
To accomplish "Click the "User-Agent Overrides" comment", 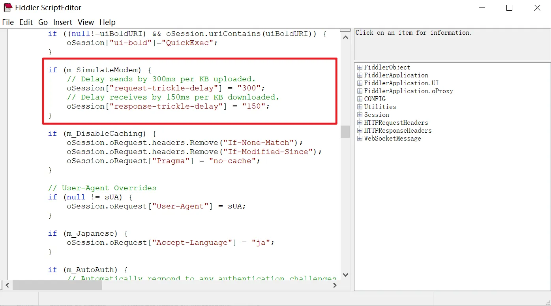I will coord(102,188).
